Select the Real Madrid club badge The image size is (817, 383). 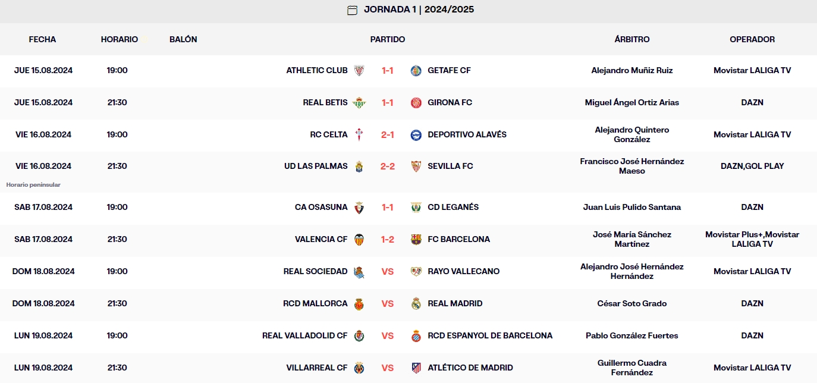click(416, 303)
